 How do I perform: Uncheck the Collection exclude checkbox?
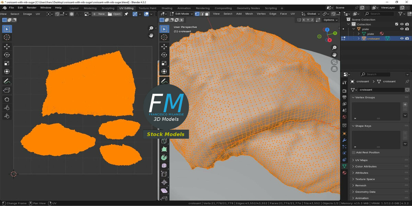pyautogui.click(x=397, y=24)
